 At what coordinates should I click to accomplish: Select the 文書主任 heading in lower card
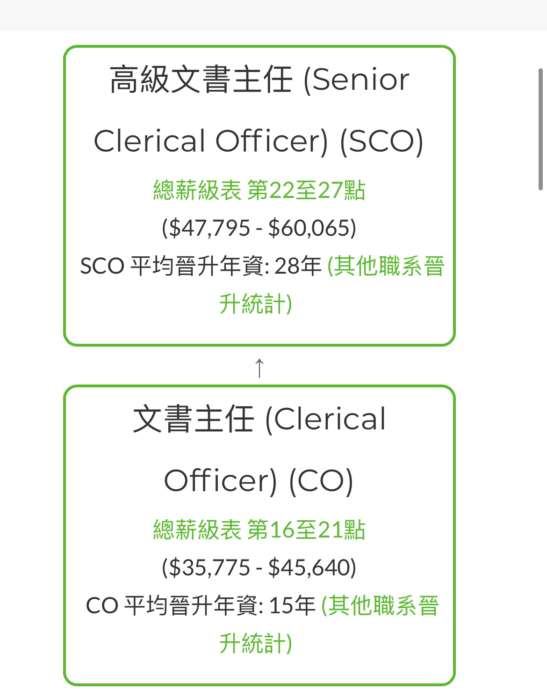(x=194, y=419)
